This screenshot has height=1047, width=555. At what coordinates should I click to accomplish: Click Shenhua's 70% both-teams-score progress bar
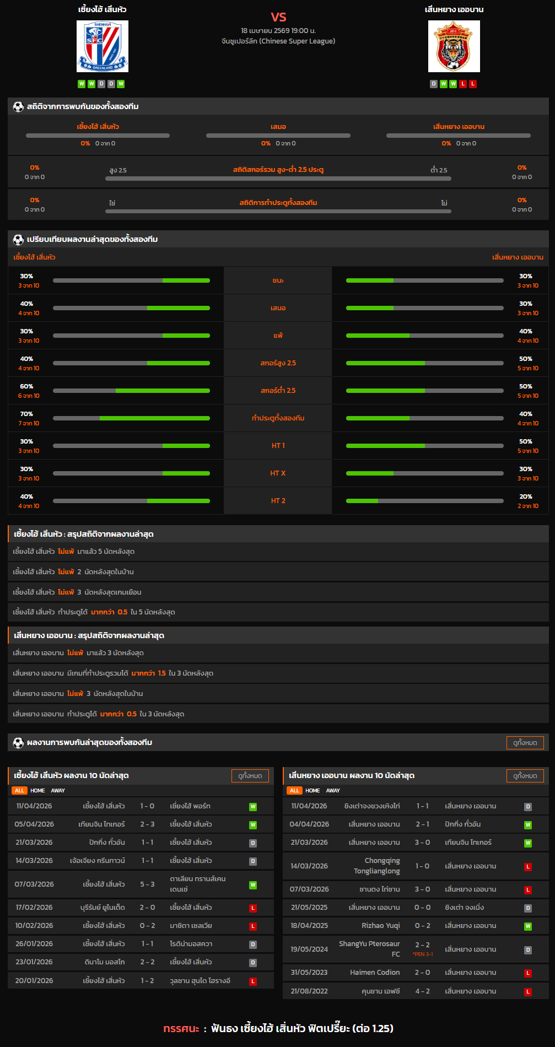point(131,418)
